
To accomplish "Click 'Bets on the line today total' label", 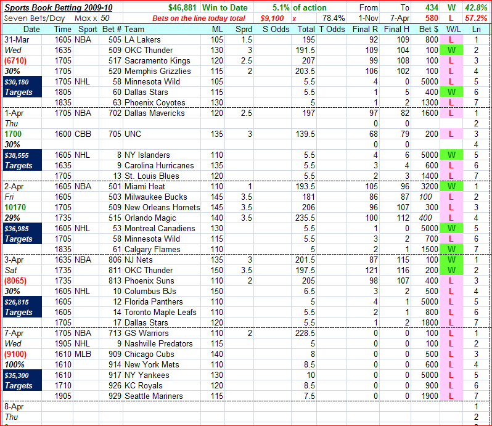I will click(x=199, y=18).
